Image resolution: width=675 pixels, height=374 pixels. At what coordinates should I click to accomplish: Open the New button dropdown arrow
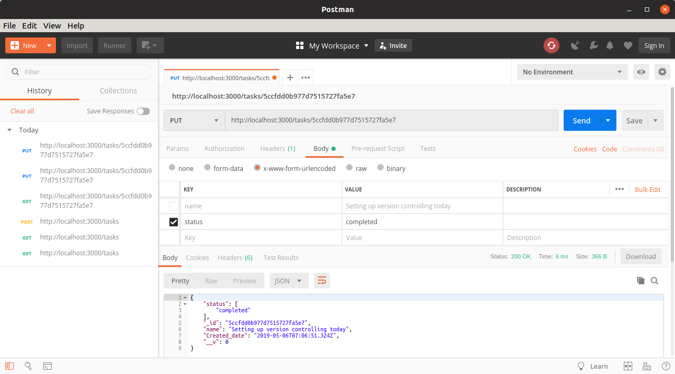(x=49, y=45)
